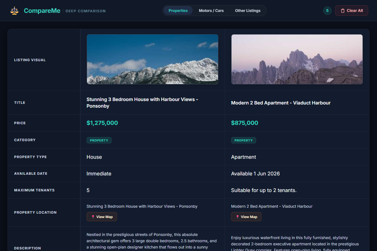Click the Ponsonby house description paragraph
The image size is (377, 251).
pyautogui.click(x=152, y=241)
